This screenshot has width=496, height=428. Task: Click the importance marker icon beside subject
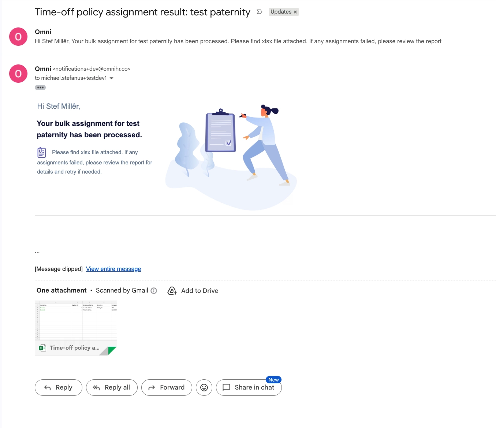260,12
